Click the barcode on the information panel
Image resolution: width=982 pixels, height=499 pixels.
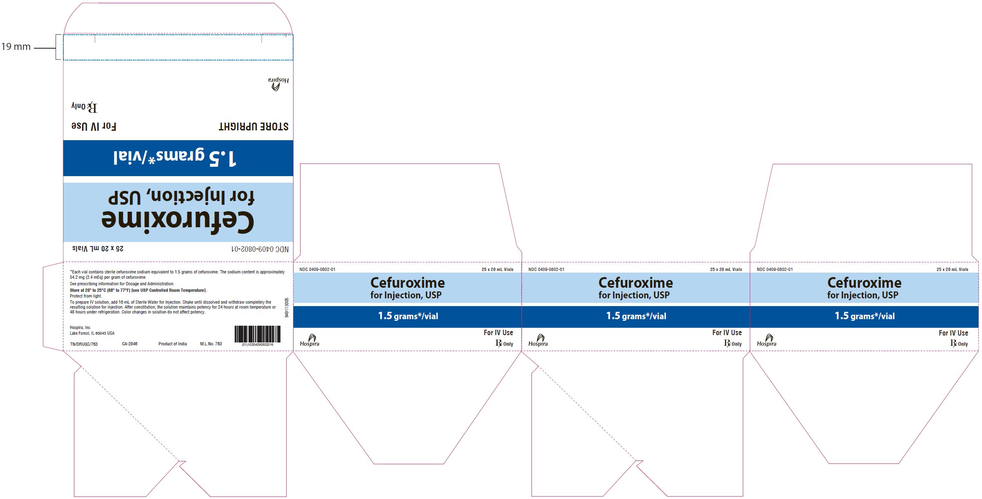point(258,334)
